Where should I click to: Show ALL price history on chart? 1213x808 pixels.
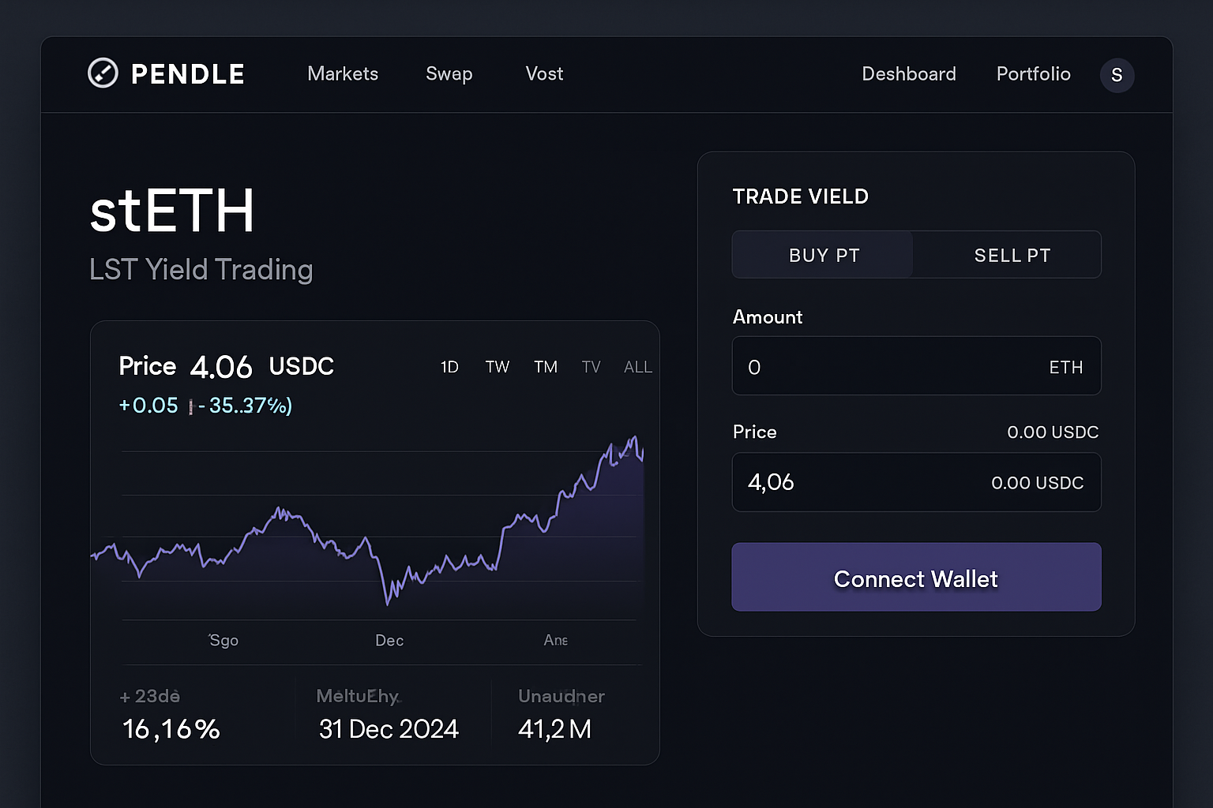click(x=637, y=366)
